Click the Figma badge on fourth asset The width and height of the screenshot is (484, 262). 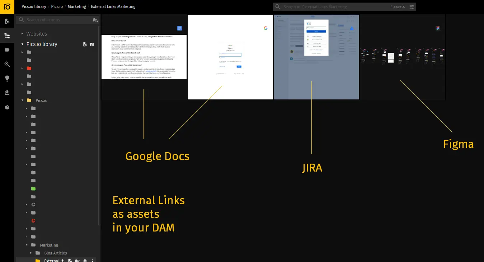coord(438,28)
